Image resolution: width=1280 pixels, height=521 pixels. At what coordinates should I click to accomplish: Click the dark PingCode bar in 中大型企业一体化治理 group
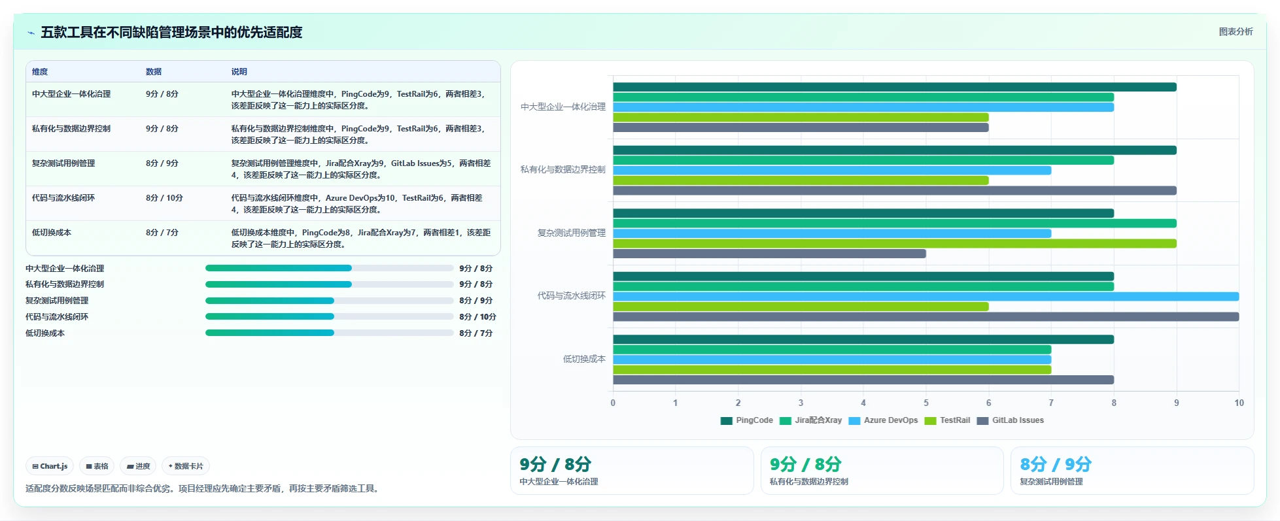895,87
